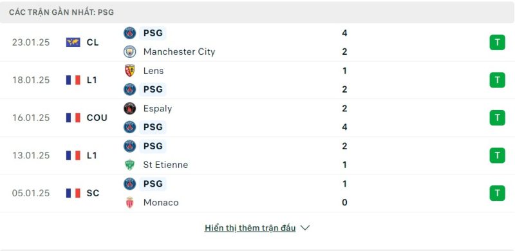
Task: Expand more matches with the chevron arrow
Action: click(305, 228)
